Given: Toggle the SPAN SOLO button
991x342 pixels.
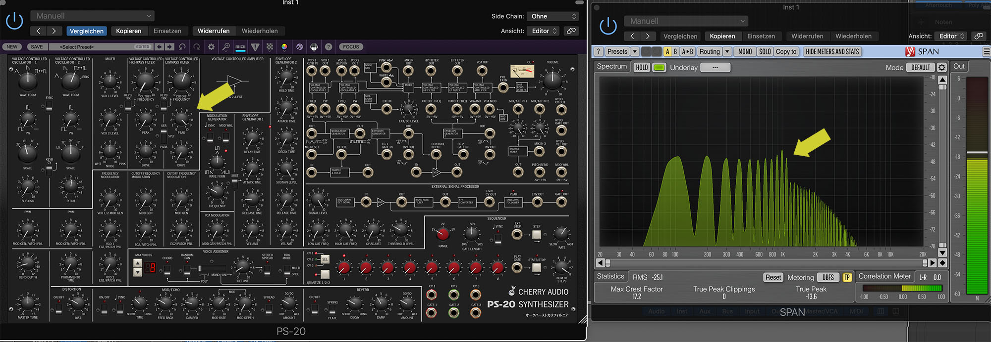Looking at the screenshot, I should 765,51.
